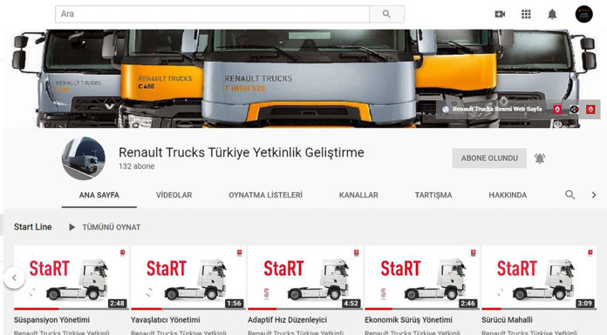Click watch progress bar under Süspansiyon Yönetimi thumbnail
The image size is (607, 335).
pos(72,309)
